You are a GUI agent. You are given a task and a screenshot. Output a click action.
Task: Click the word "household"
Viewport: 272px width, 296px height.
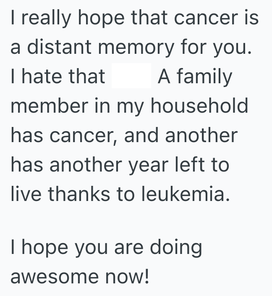point(199,106)
